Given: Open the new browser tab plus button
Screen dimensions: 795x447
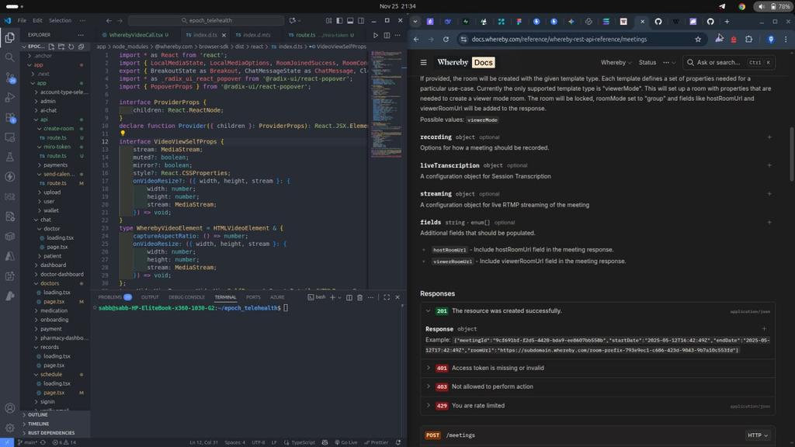Looking at the screenshot, I should (727, 21).
